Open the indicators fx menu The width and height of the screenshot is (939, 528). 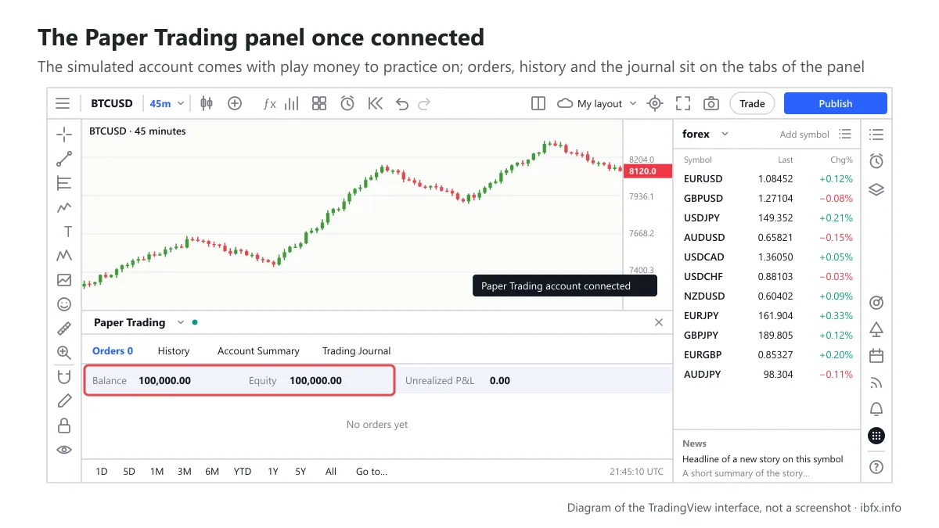tap(269, 103)
